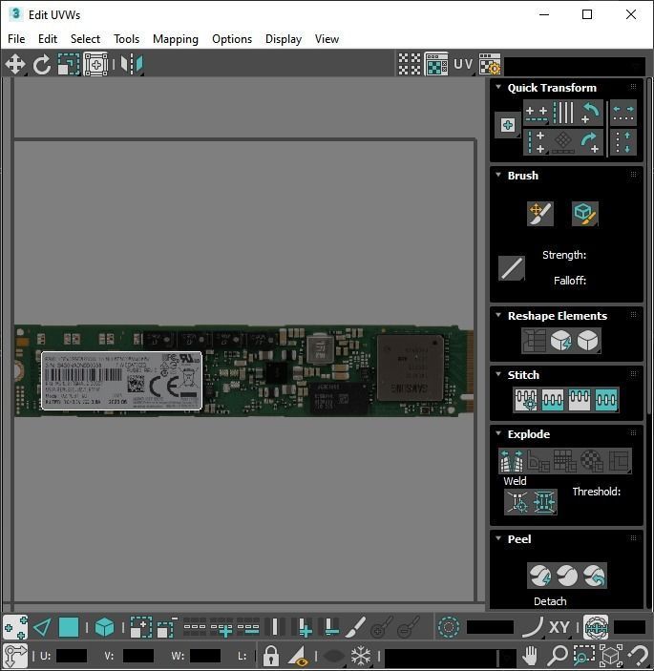Toggle Select By Element cube icon

(104, 628)
